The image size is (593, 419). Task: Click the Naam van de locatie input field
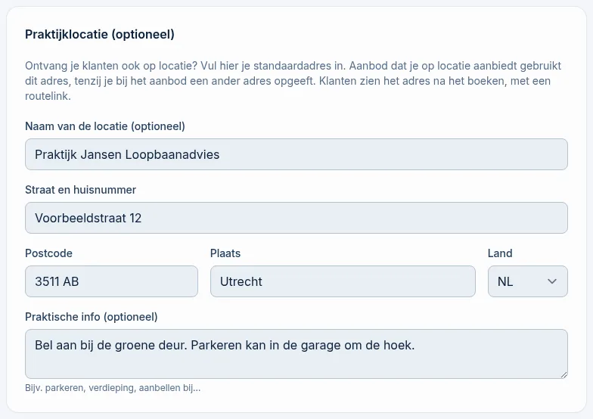pos(296,154)
